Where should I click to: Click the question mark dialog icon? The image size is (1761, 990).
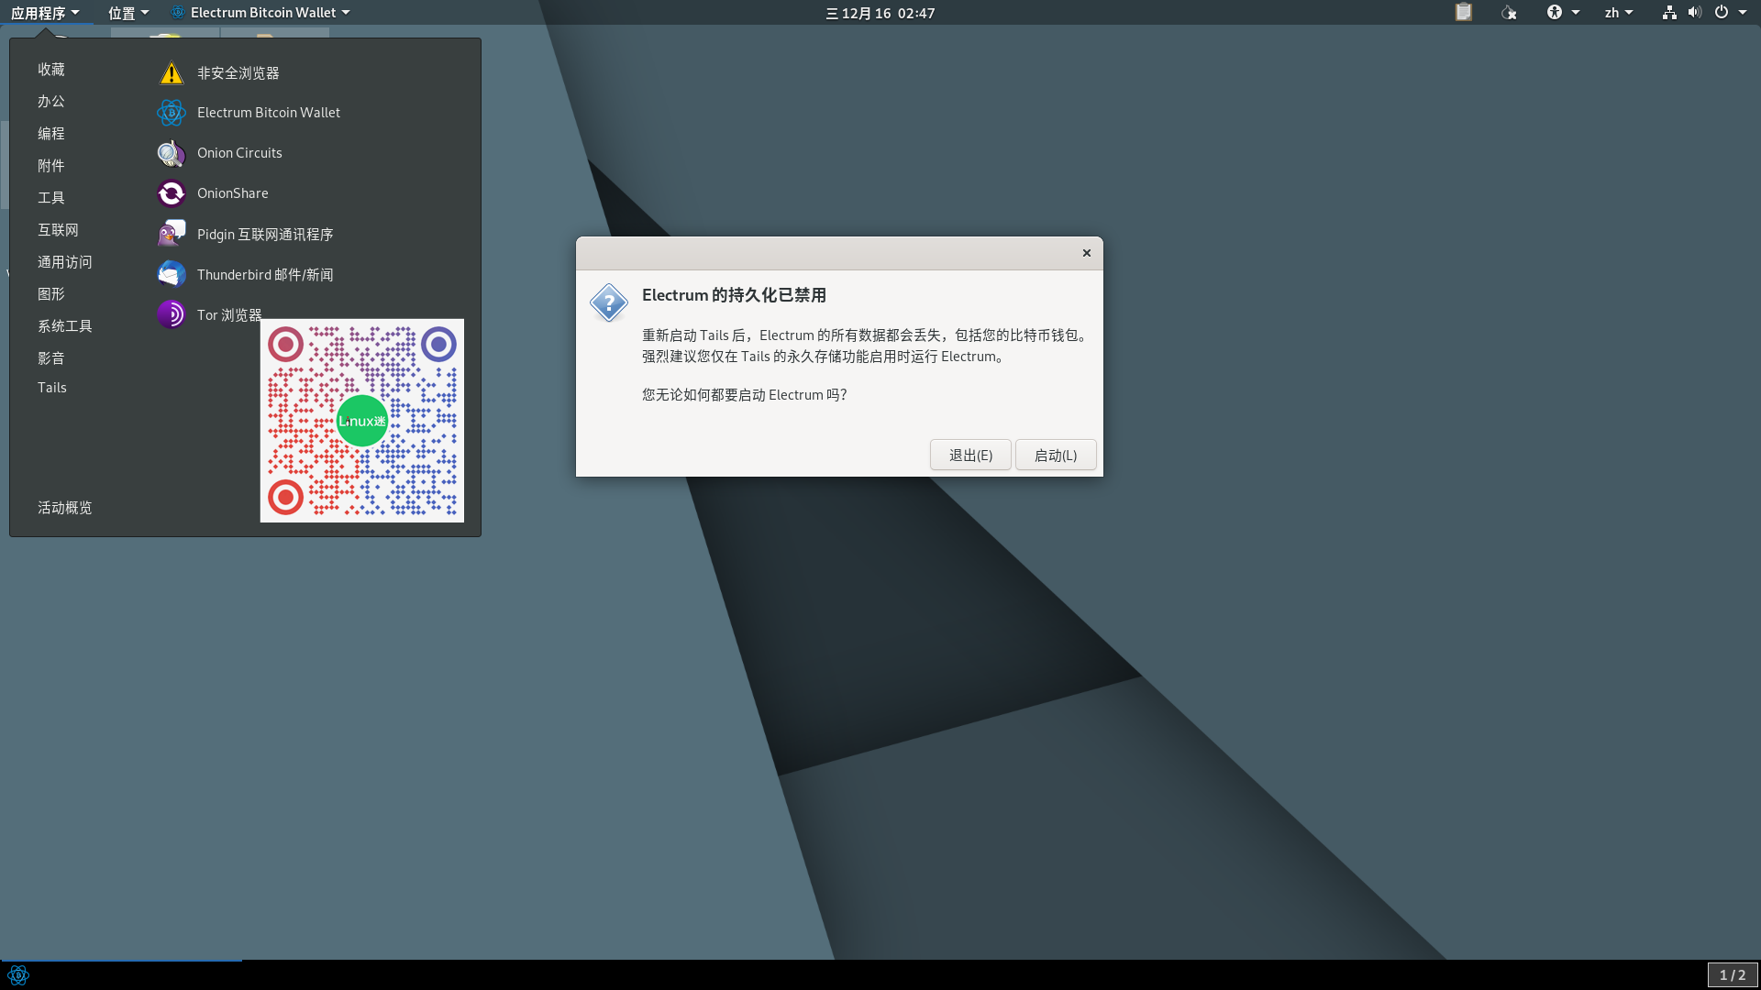609,302
